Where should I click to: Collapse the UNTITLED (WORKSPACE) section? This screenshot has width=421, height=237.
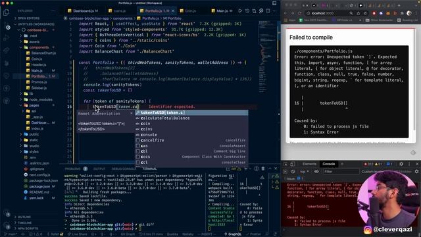pyautogui.click(x=36, y=24)
